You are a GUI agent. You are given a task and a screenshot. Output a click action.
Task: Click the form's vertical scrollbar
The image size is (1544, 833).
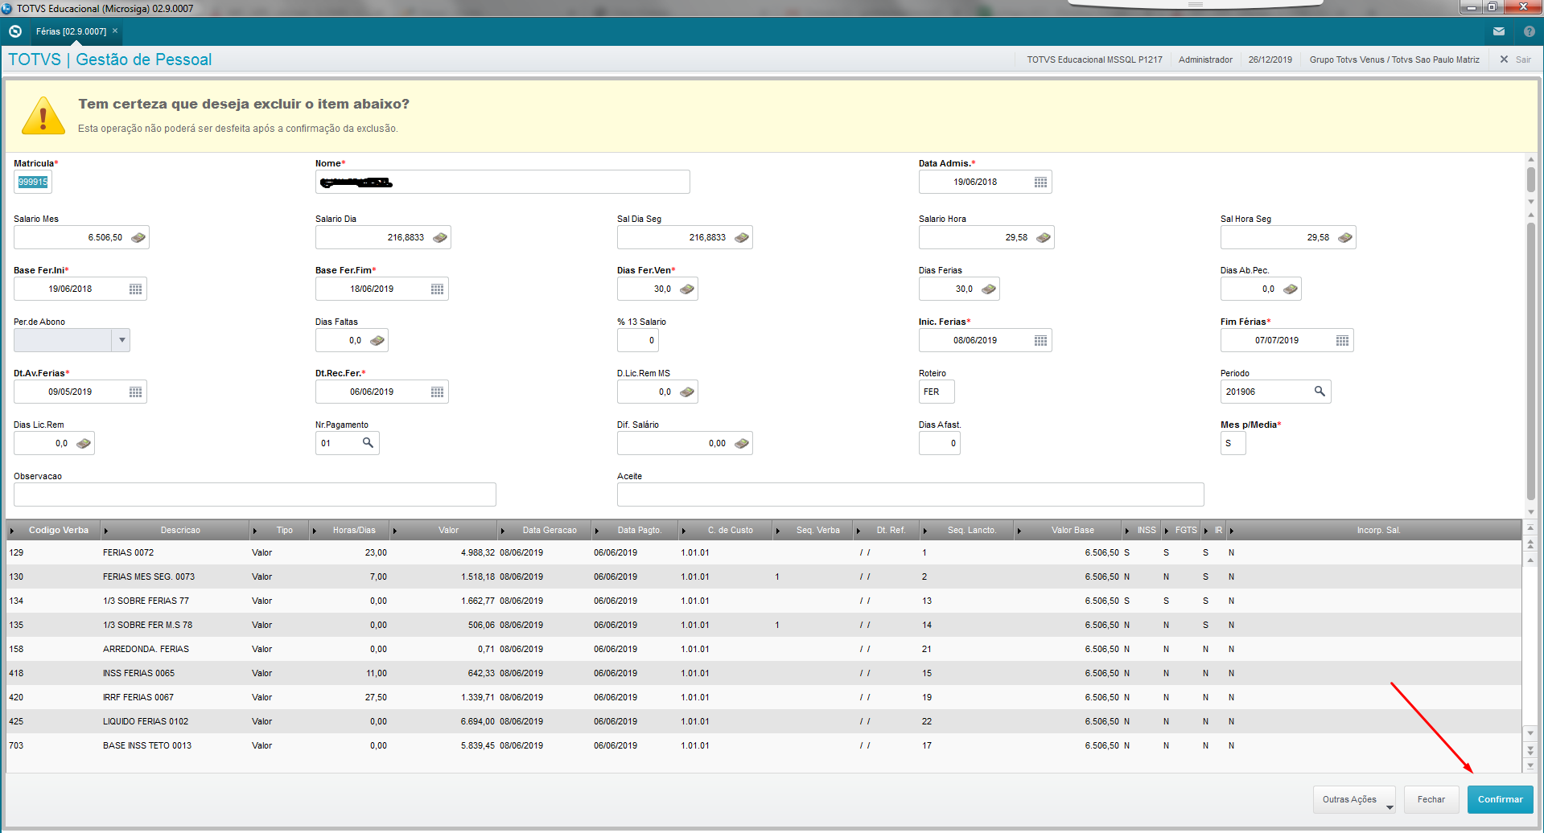pyautogui.click(x=1531, y=360)
